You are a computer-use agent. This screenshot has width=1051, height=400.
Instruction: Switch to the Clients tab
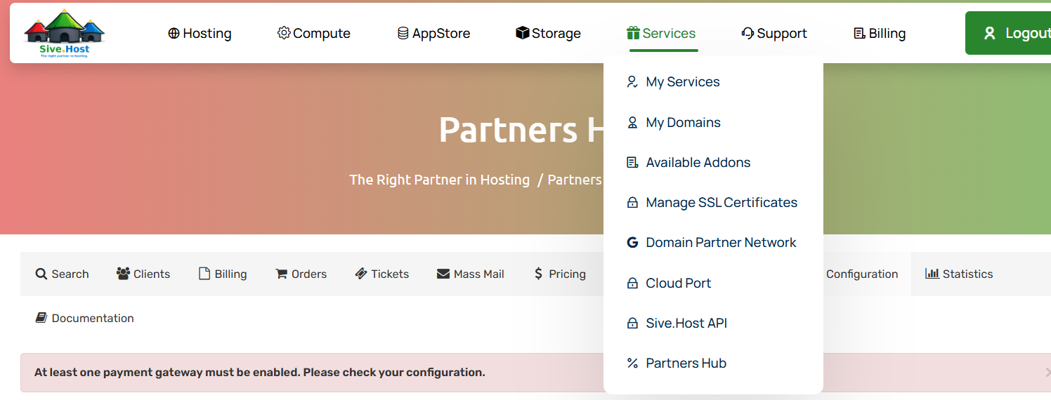[x=143, y=274]
